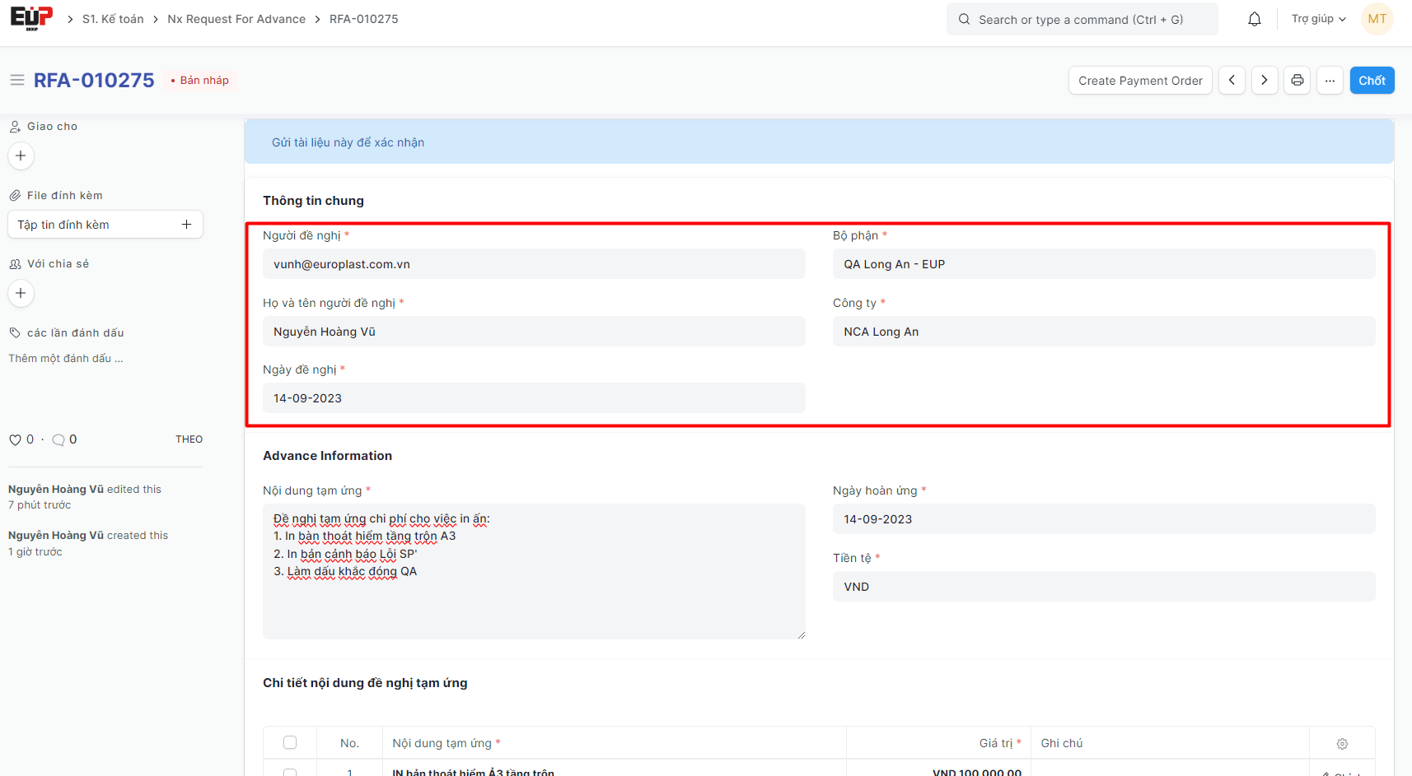The image size is (1412, 776).
Task: Tick the select-all checkbox in table header
Action: [290, 742]
